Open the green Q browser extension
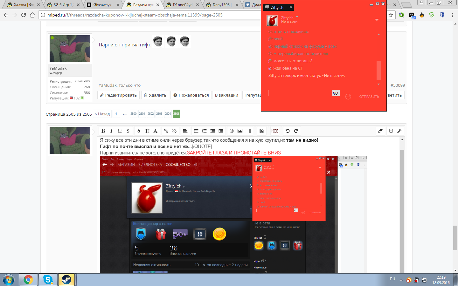458x286 pixels. [402, 15]
